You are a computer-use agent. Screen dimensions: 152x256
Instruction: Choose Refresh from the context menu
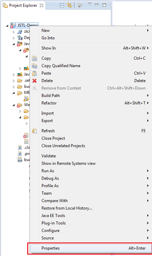pos(91,131)
